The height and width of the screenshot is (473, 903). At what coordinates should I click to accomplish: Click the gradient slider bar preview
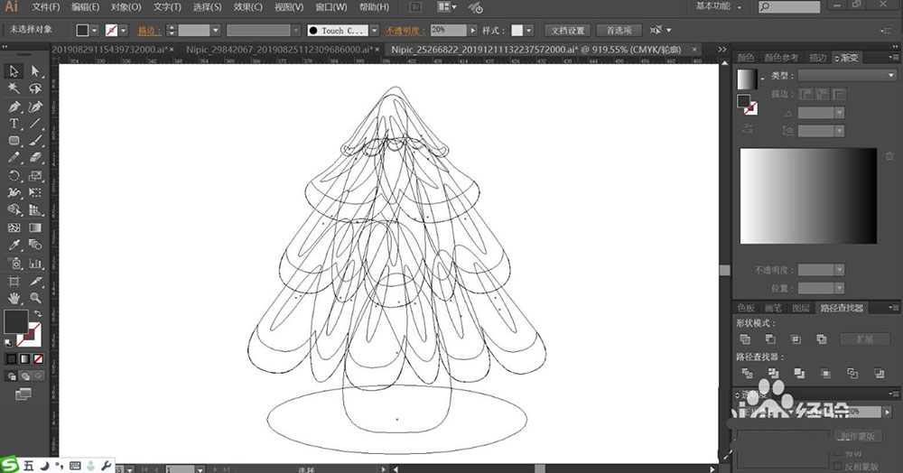(x=808, y=196)
